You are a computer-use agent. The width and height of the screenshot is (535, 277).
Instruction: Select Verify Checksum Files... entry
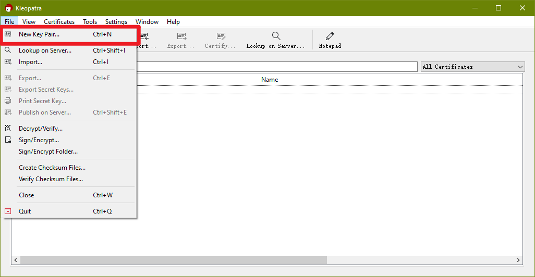(x=69, y=179)
